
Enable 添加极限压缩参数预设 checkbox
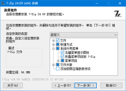[58, 69]
